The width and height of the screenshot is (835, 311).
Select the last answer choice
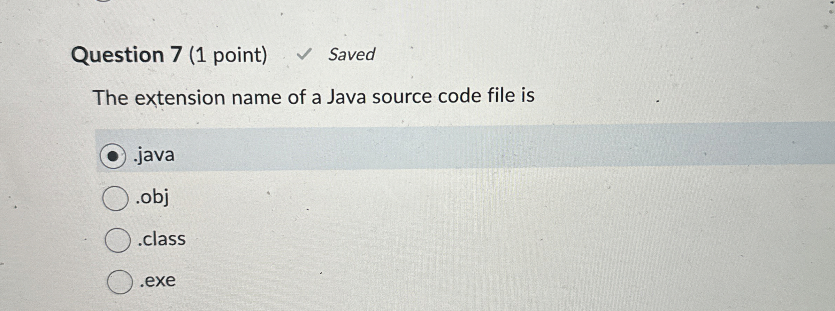point(120,282)
